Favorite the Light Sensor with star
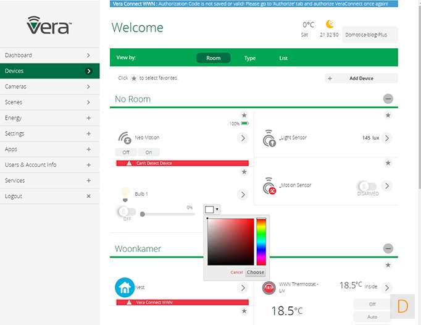The height and width of the screenshot is (325, 421). tap(388, 115)
